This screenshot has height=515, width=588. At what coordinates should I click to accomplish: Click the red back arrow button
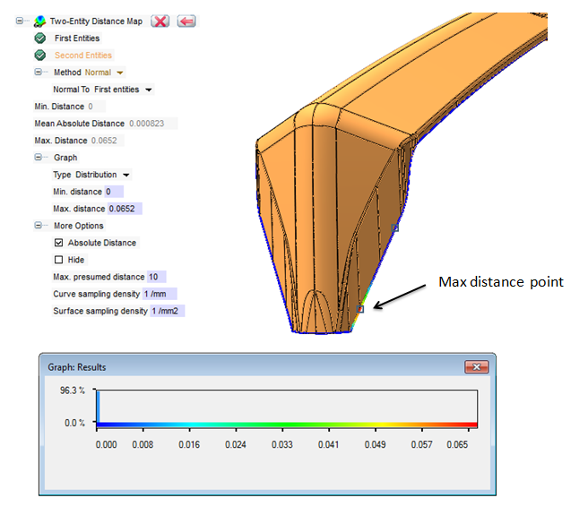tap(186, 21)
